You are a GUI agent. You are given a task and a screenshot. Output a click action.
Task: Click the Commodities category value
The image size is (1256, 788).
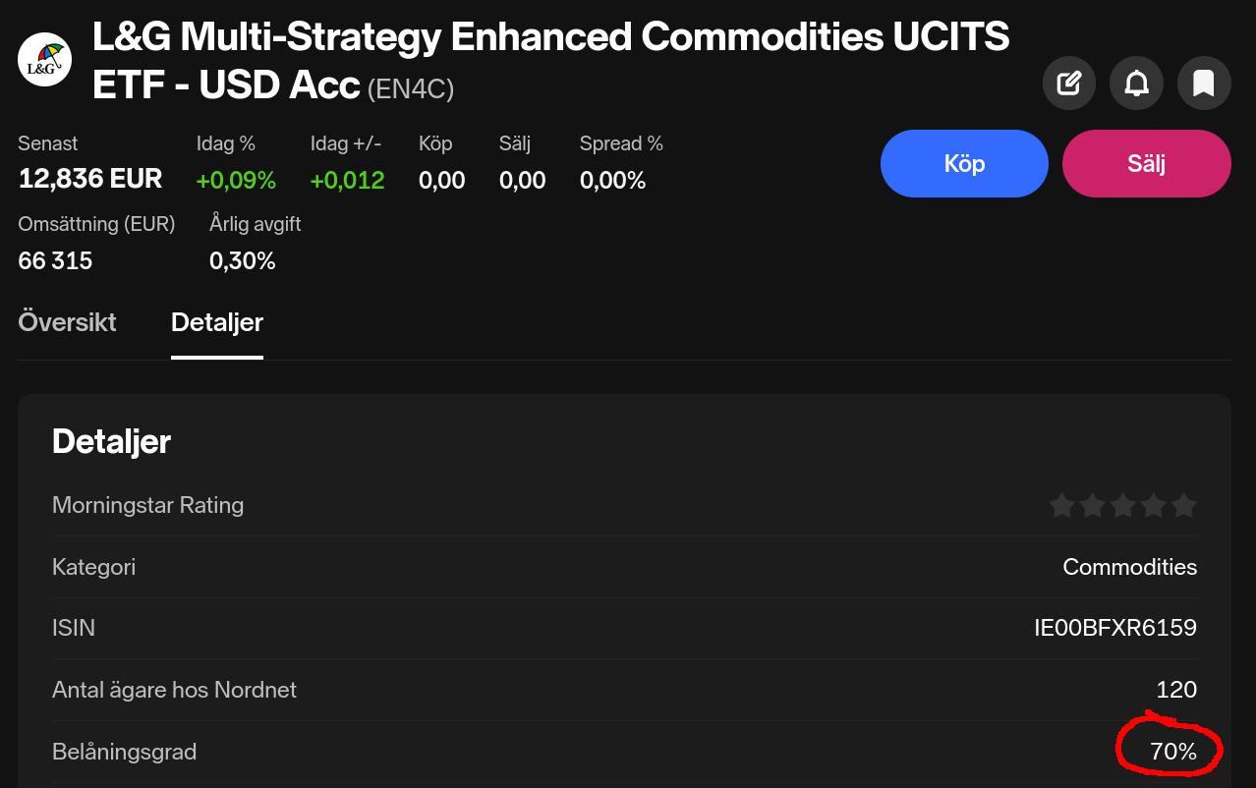pyautogui.click(x=1130, y=567)
